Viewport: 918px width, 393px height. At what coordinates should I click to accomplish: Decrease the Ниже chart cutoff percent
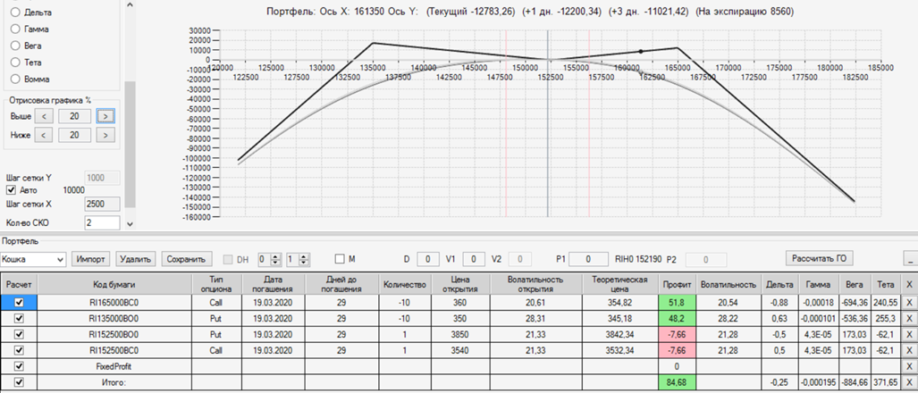[x=44, y=135]
